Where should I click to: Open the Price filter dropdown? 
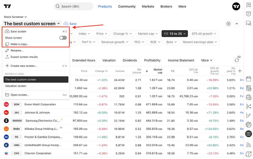(102, 34)
